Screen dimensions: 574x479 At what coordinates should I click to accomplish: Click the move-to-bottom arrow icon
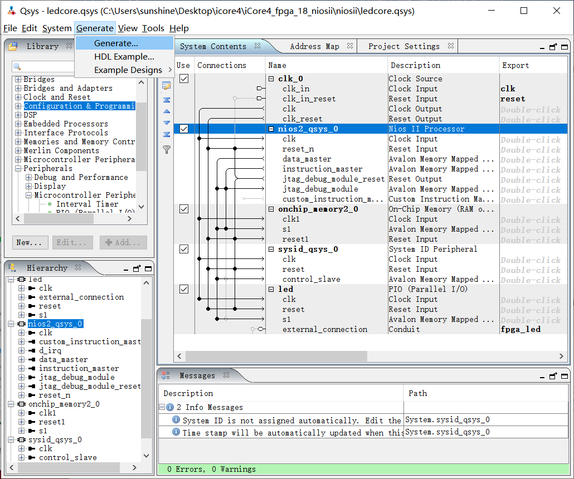(x=166, y=134)
